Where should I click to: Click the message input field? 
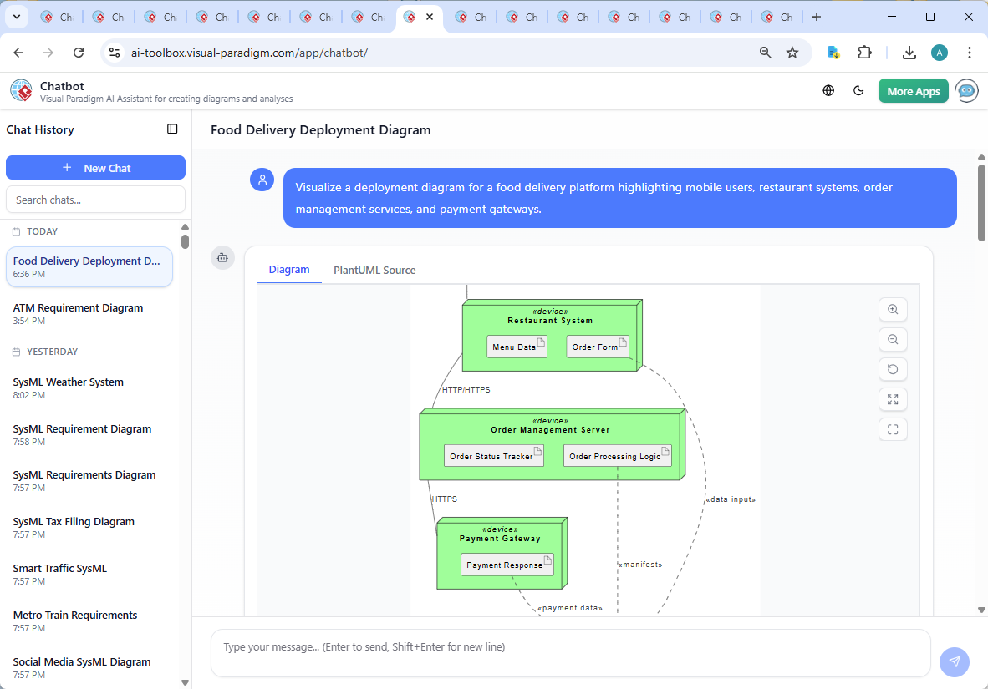click(571, 653)
